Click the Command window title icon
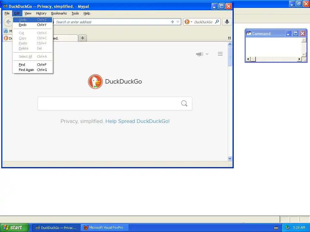 click(x=249, y=33)
